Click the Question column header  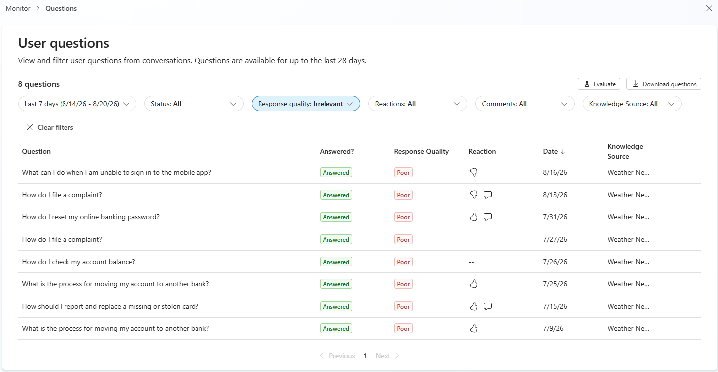pos(36,151)
